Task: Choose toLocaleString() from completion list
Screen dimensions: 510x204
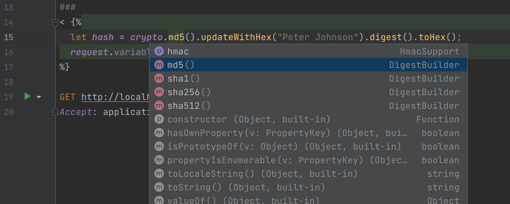Action: (210, 174)
